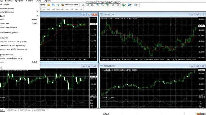
Task: Select the W1 timeframe button
Action: 77,9
